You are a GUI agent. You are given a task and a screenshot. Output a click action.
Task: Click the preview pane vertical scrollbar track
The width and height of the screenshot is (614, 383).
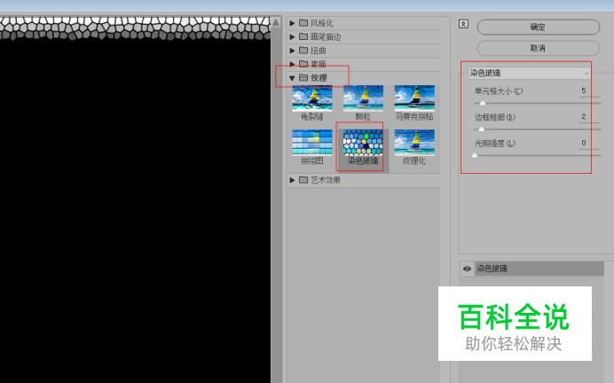pyautogui.click(x=276, y=203)
